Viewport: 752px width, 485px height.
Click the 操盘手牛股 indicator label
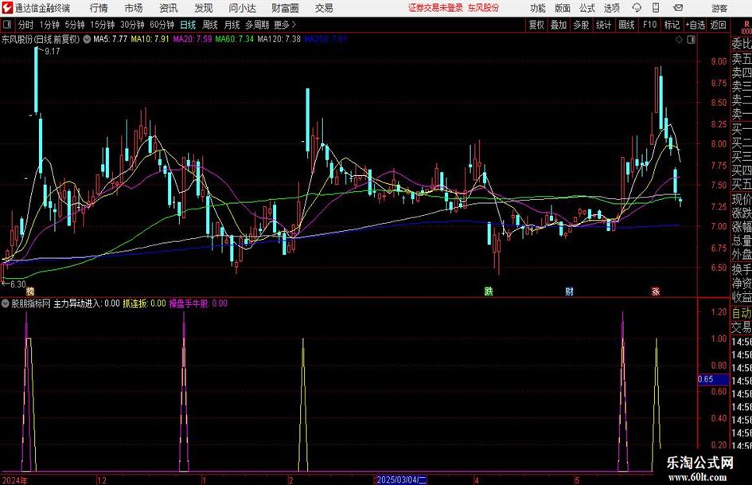click(x=199, y=303)
